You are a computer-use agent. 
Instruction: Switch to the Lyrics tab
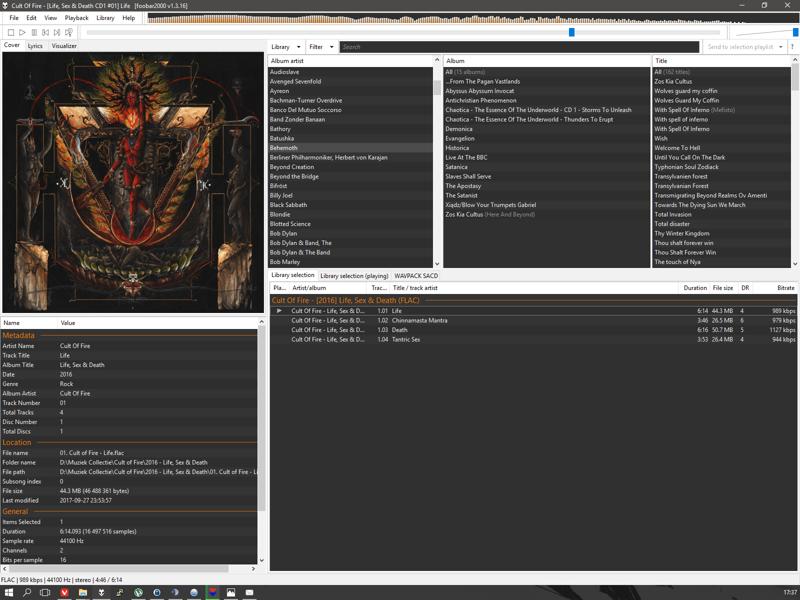[x=35, y=46]
